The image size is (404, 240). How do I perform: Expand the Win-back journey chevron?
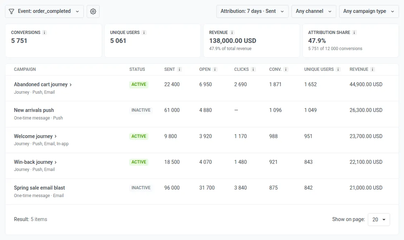[56, 162]
